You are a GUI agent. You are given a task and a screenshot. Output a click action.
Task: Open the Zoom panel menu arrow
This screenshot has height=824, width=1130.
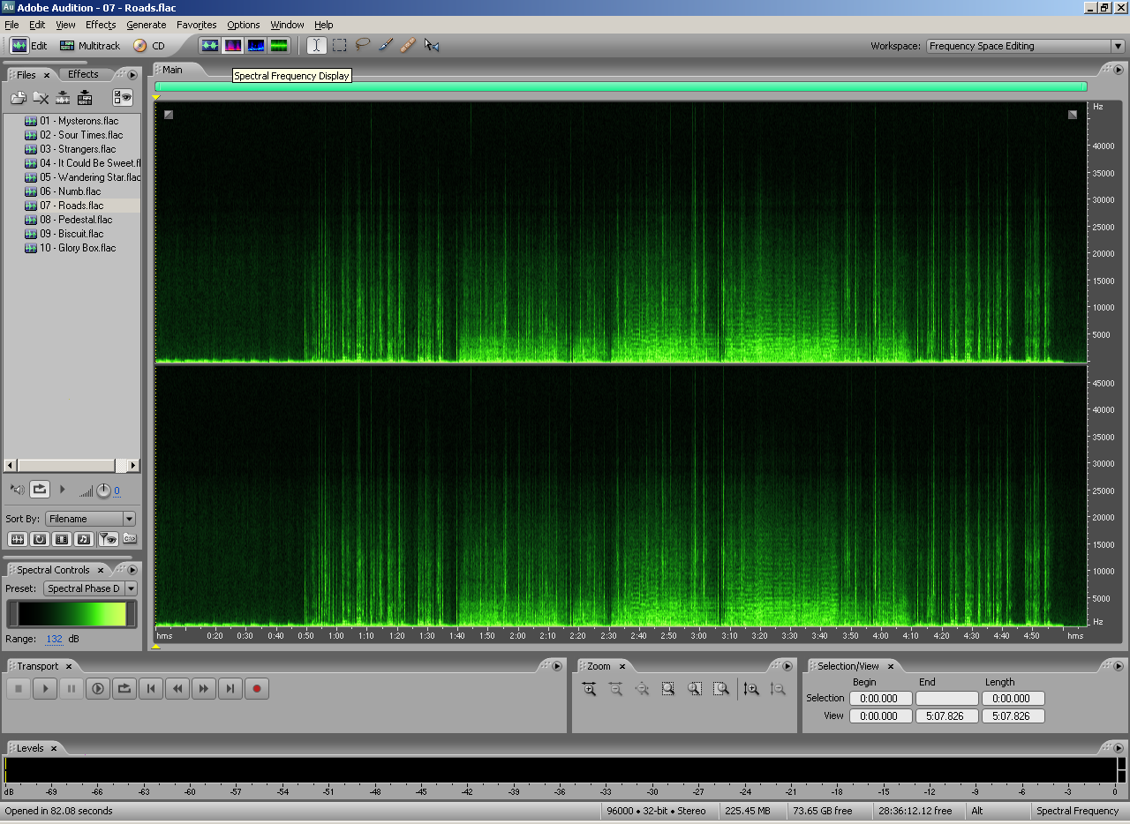[x=787, y=666]
